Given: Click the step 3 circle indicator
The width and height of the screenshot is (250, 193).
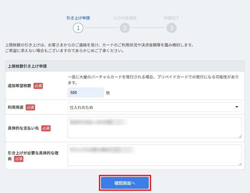Looking at the screenshot, I should click(172, 28).
